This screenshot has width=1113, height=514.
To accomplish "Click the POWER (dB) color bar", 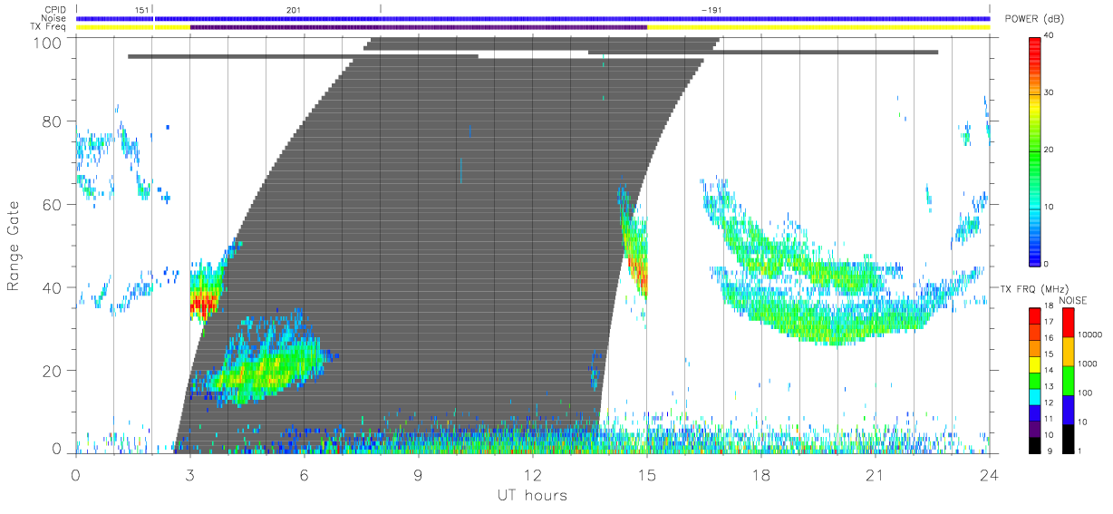I will coord(1036,150).
